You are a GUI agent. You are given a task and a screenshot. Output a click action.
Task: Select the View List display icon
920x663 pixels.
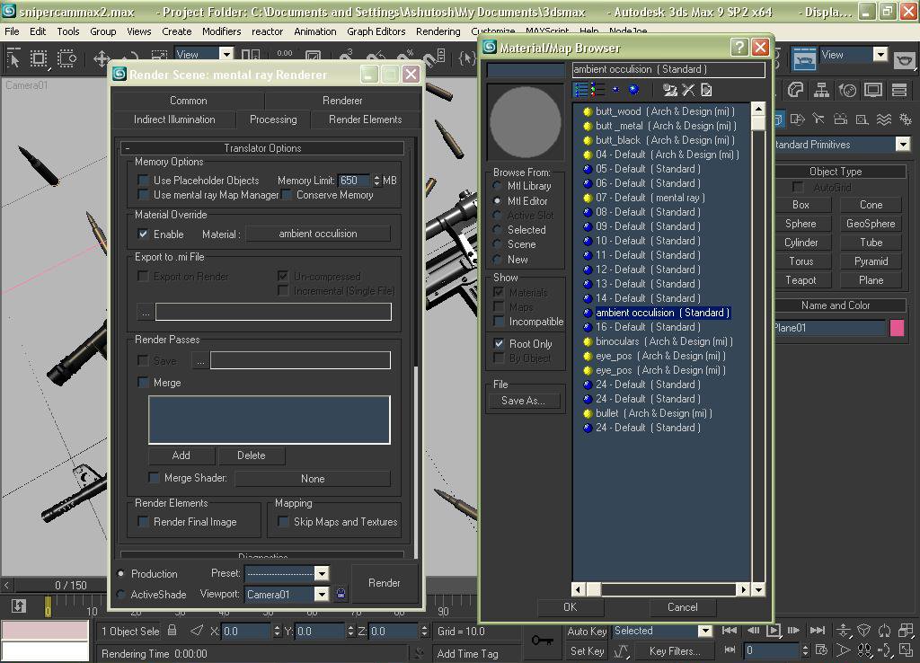[581, 90]
